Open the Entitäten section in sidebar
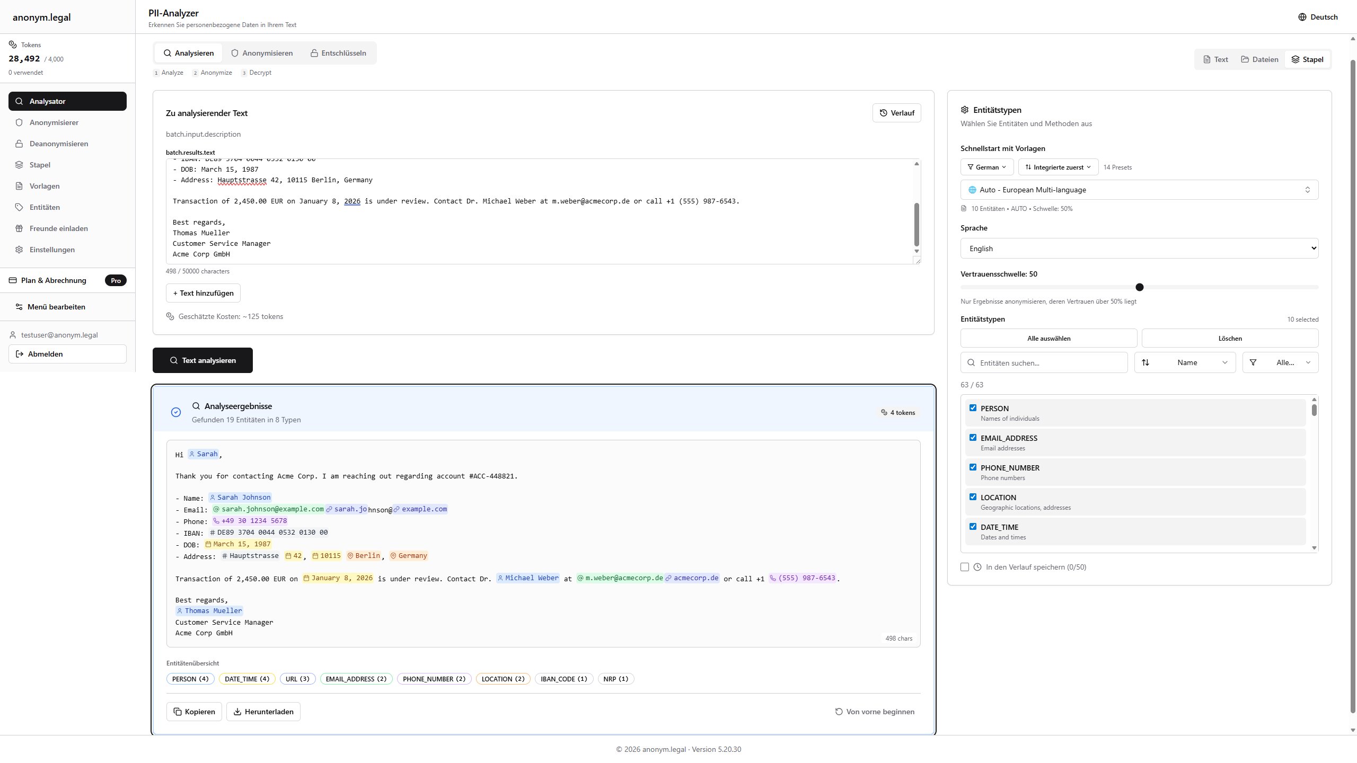1357x763 pixels. 45,207
